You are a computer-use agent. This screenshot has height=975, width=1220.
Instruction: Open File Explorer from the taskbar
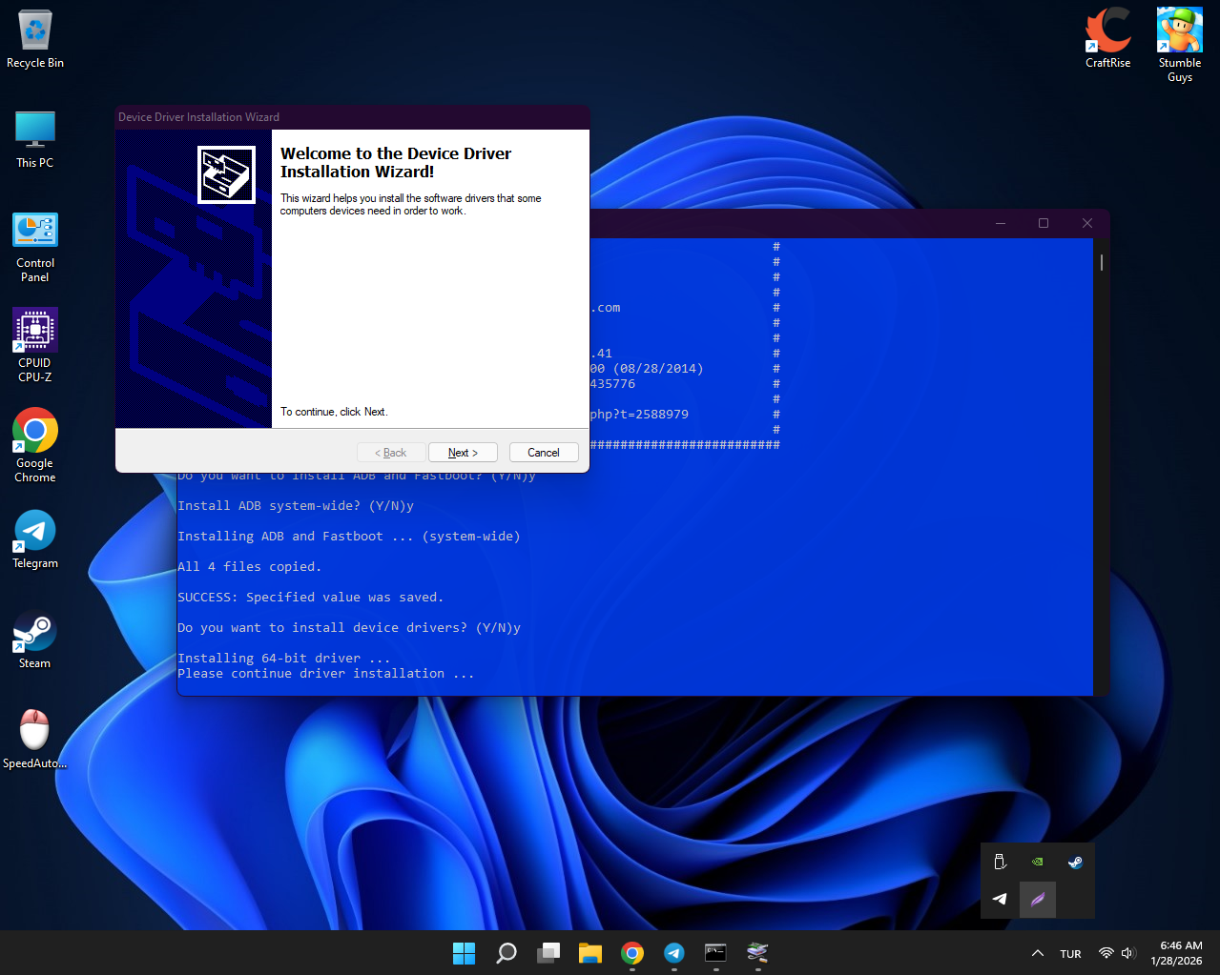pyautogui.click(x=590, y=953)
